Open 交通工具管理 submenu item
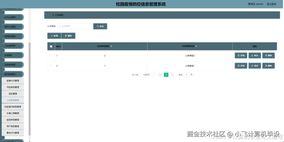 point(13,113)
